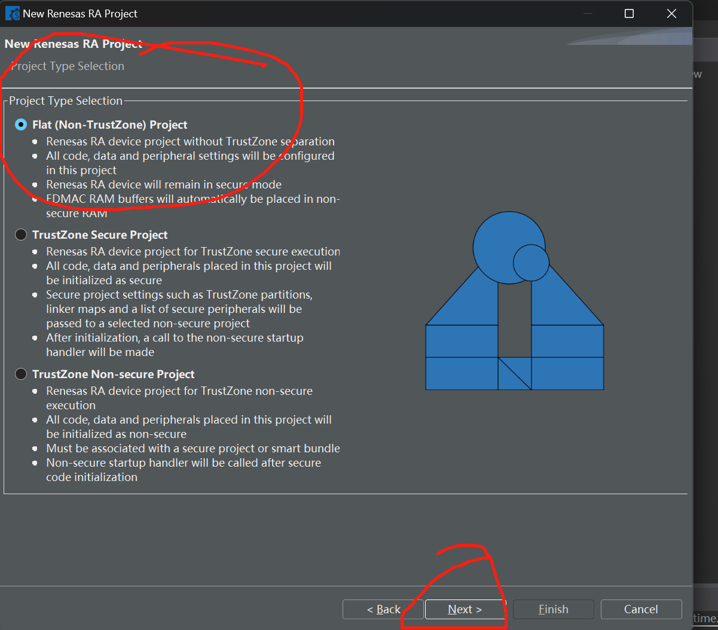This screenshot has height=630, width=718.
Task: Maximize the New Renesas RA Project dialog
Action: point(629,13)
